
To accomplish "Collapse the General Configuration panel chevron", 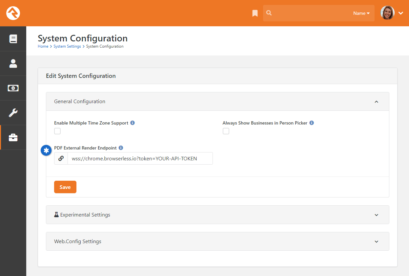I will point(377,102).
